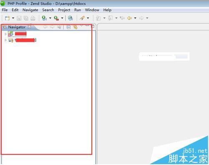Open the Next Annotation dropdown arrow
Image resolution: width=209 pixels, height=165 pixels.
click(104, 18)
